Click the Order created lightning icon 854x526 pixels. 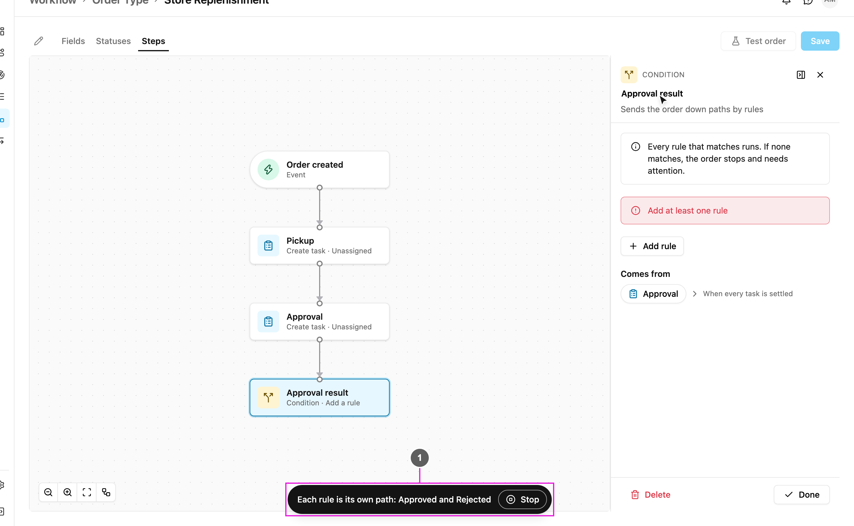[x=268, y=170]
